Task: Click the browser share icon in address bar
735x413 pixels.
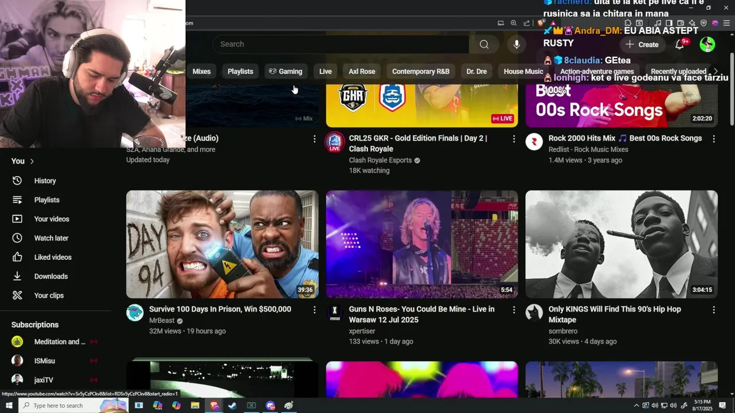Action: [527, 23]
